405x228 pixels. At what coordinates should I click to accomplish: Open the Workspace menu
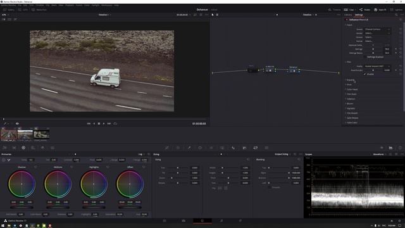(107, 5)
